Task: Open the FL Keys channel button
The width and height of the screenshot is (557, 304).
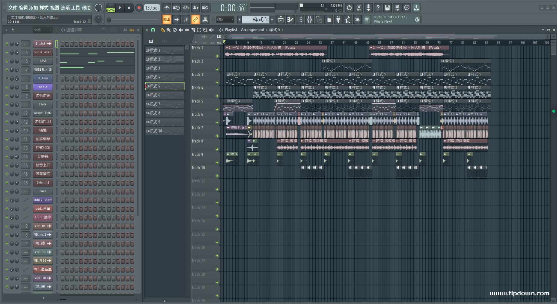Action: [43, 78]
